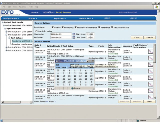
Task: Open the End date calendar picker icon
Action: tap(74, 38)
